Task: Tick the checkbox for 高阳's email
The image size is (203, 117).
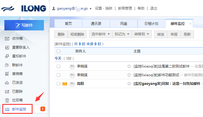Action: pos(58,84)
